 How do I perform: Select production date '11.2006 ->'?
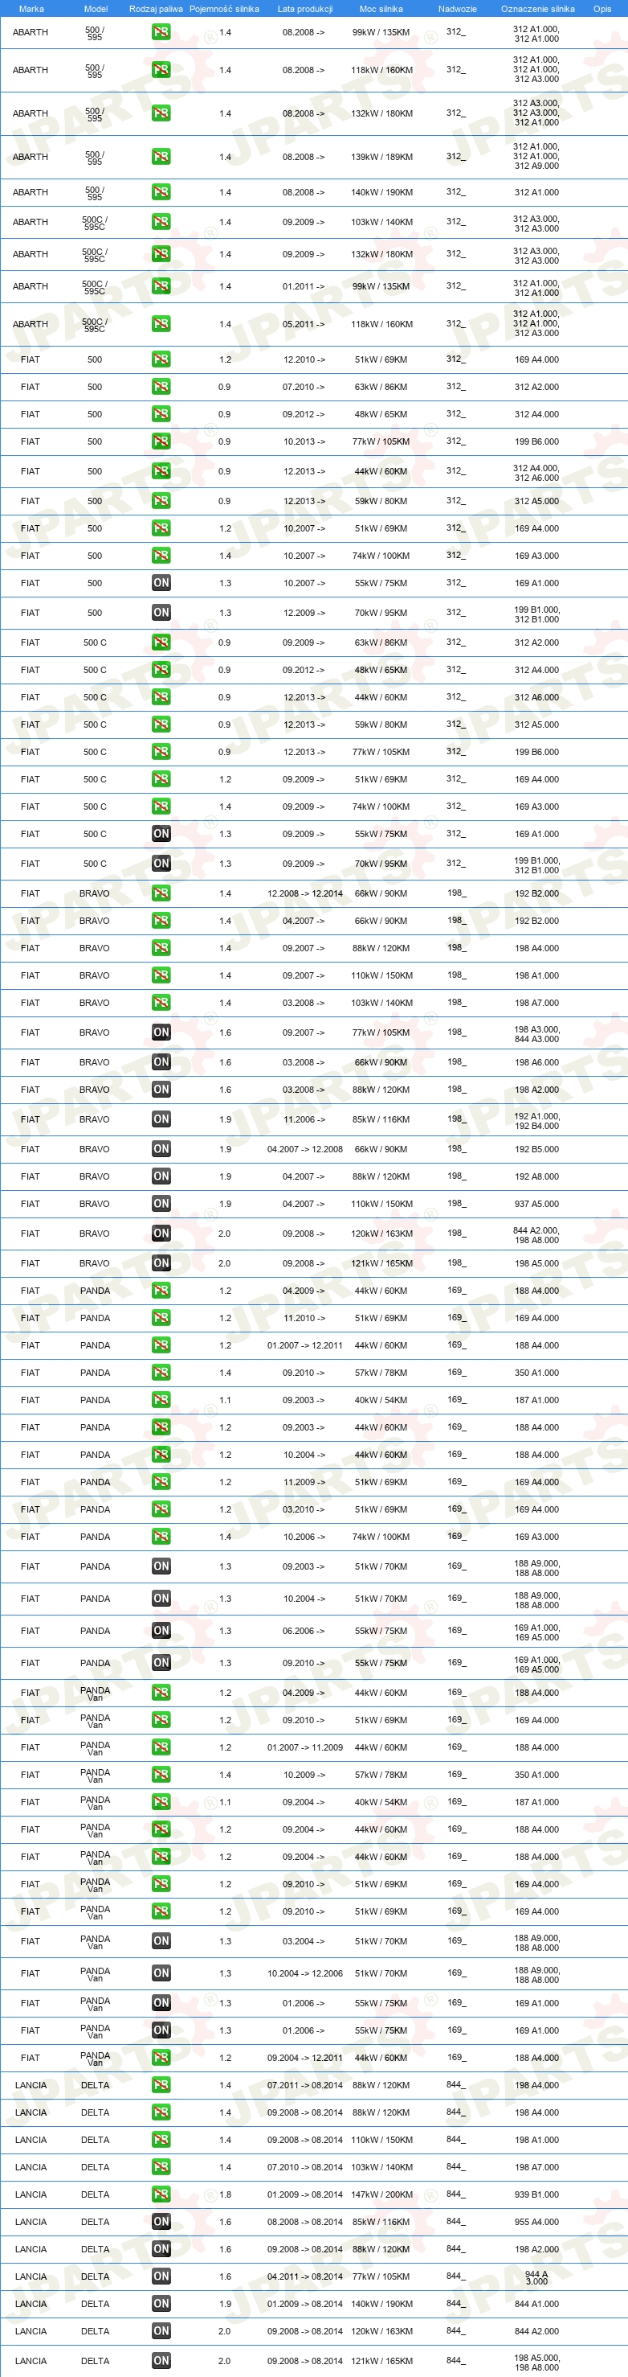(304, 1120)
